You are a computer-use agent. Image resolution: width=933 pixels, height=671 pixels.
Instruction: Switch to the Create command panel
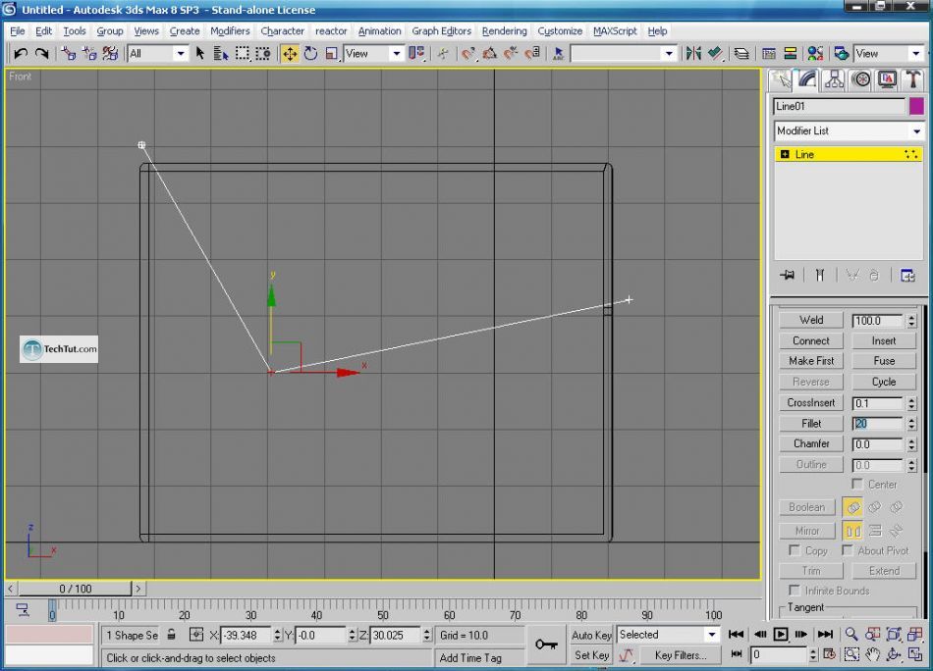(781, 80)
